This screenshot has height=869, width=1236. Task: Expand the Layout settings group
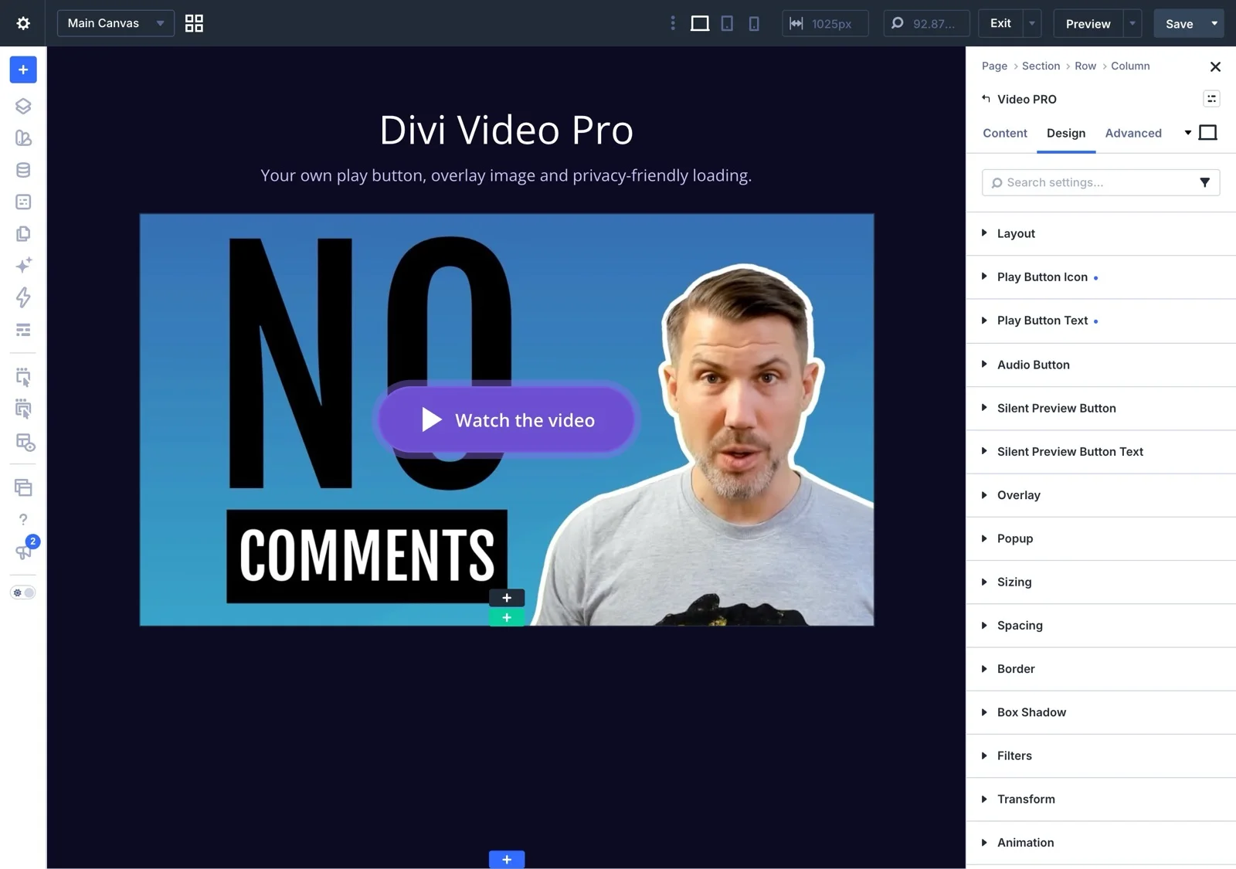coord(1101,233)
